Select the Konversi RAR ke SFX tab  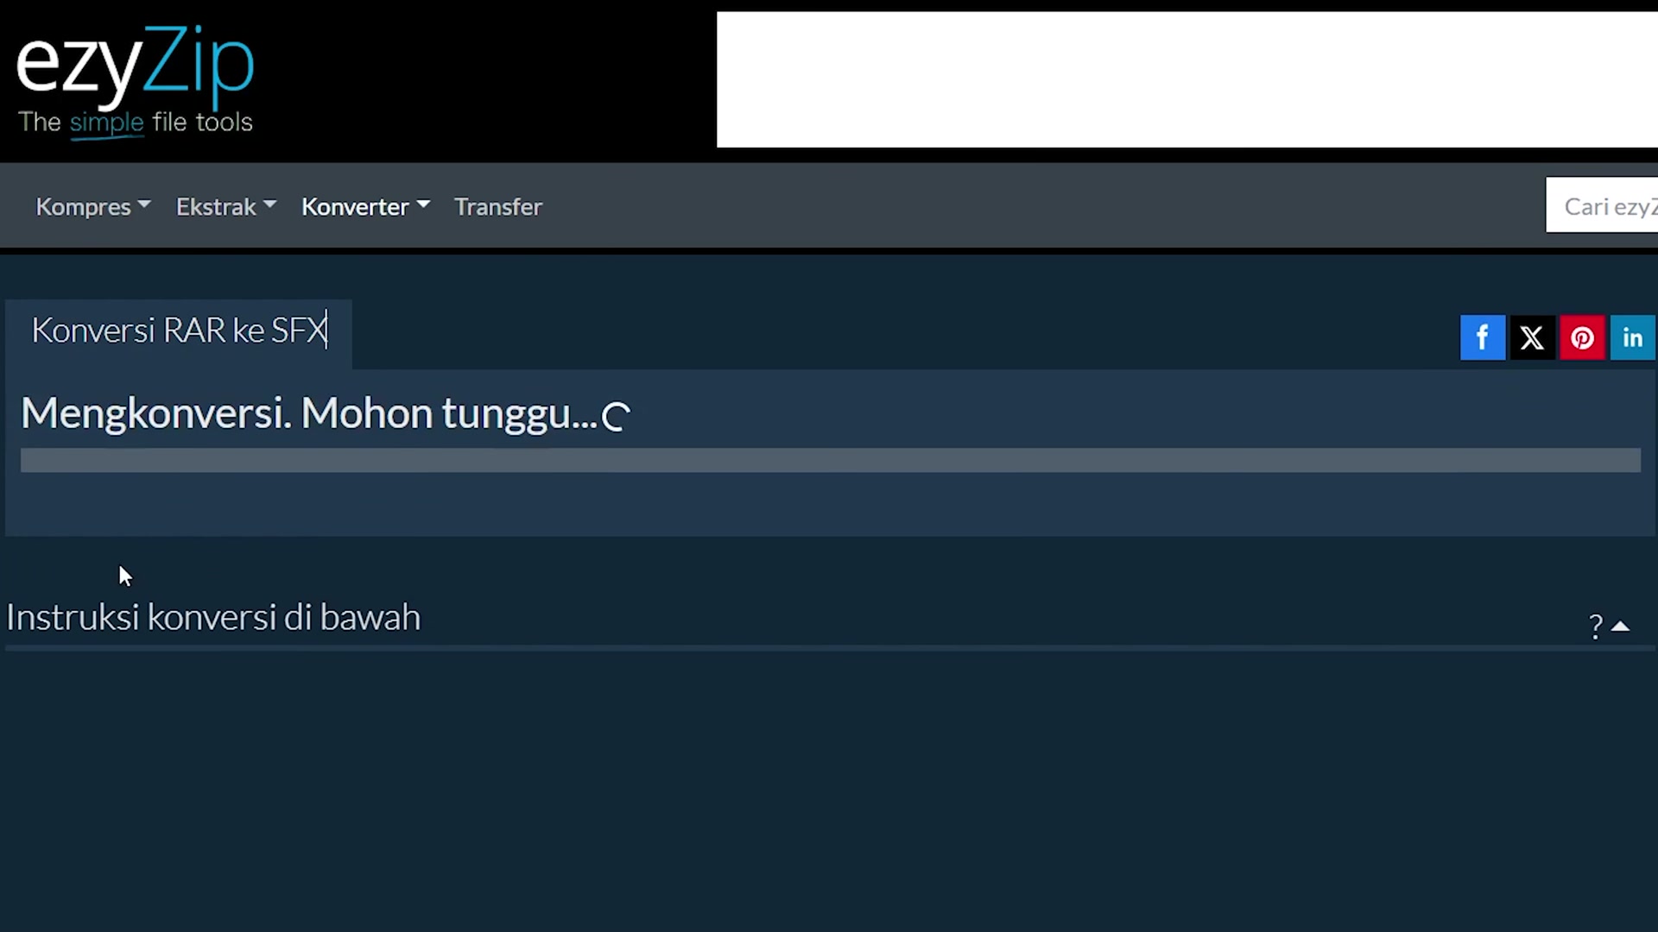[179, 331]
